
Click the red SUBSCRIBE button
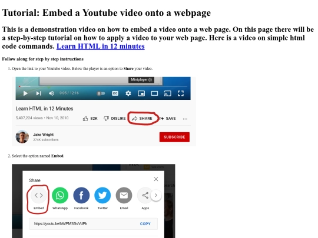[174, 137]
